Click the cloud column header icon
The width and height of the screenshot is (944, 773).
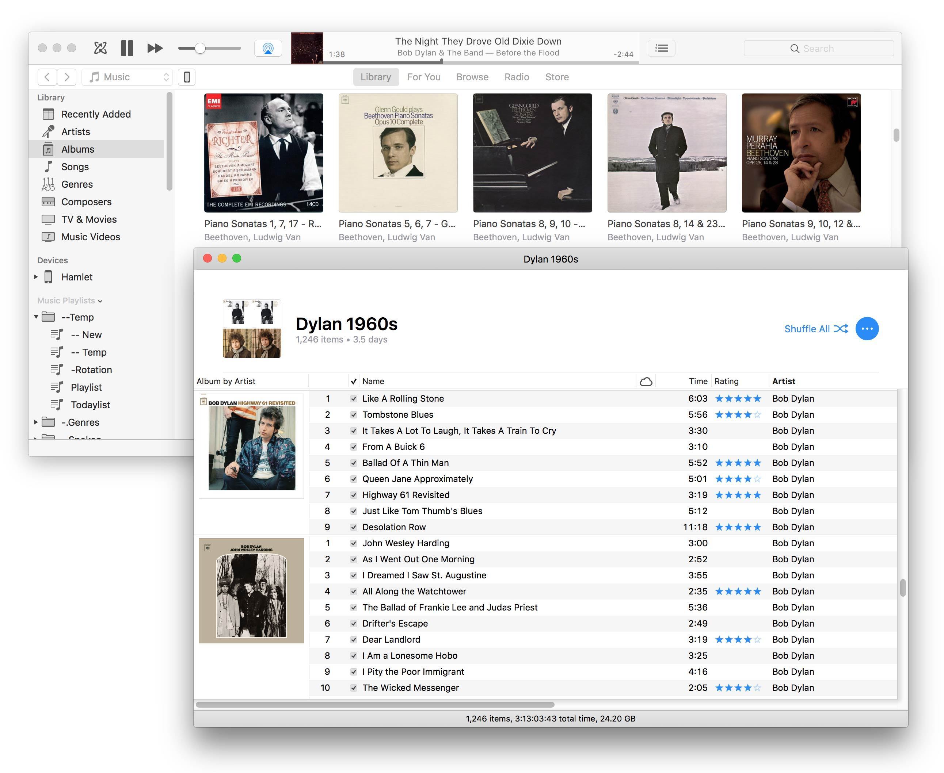646,382
